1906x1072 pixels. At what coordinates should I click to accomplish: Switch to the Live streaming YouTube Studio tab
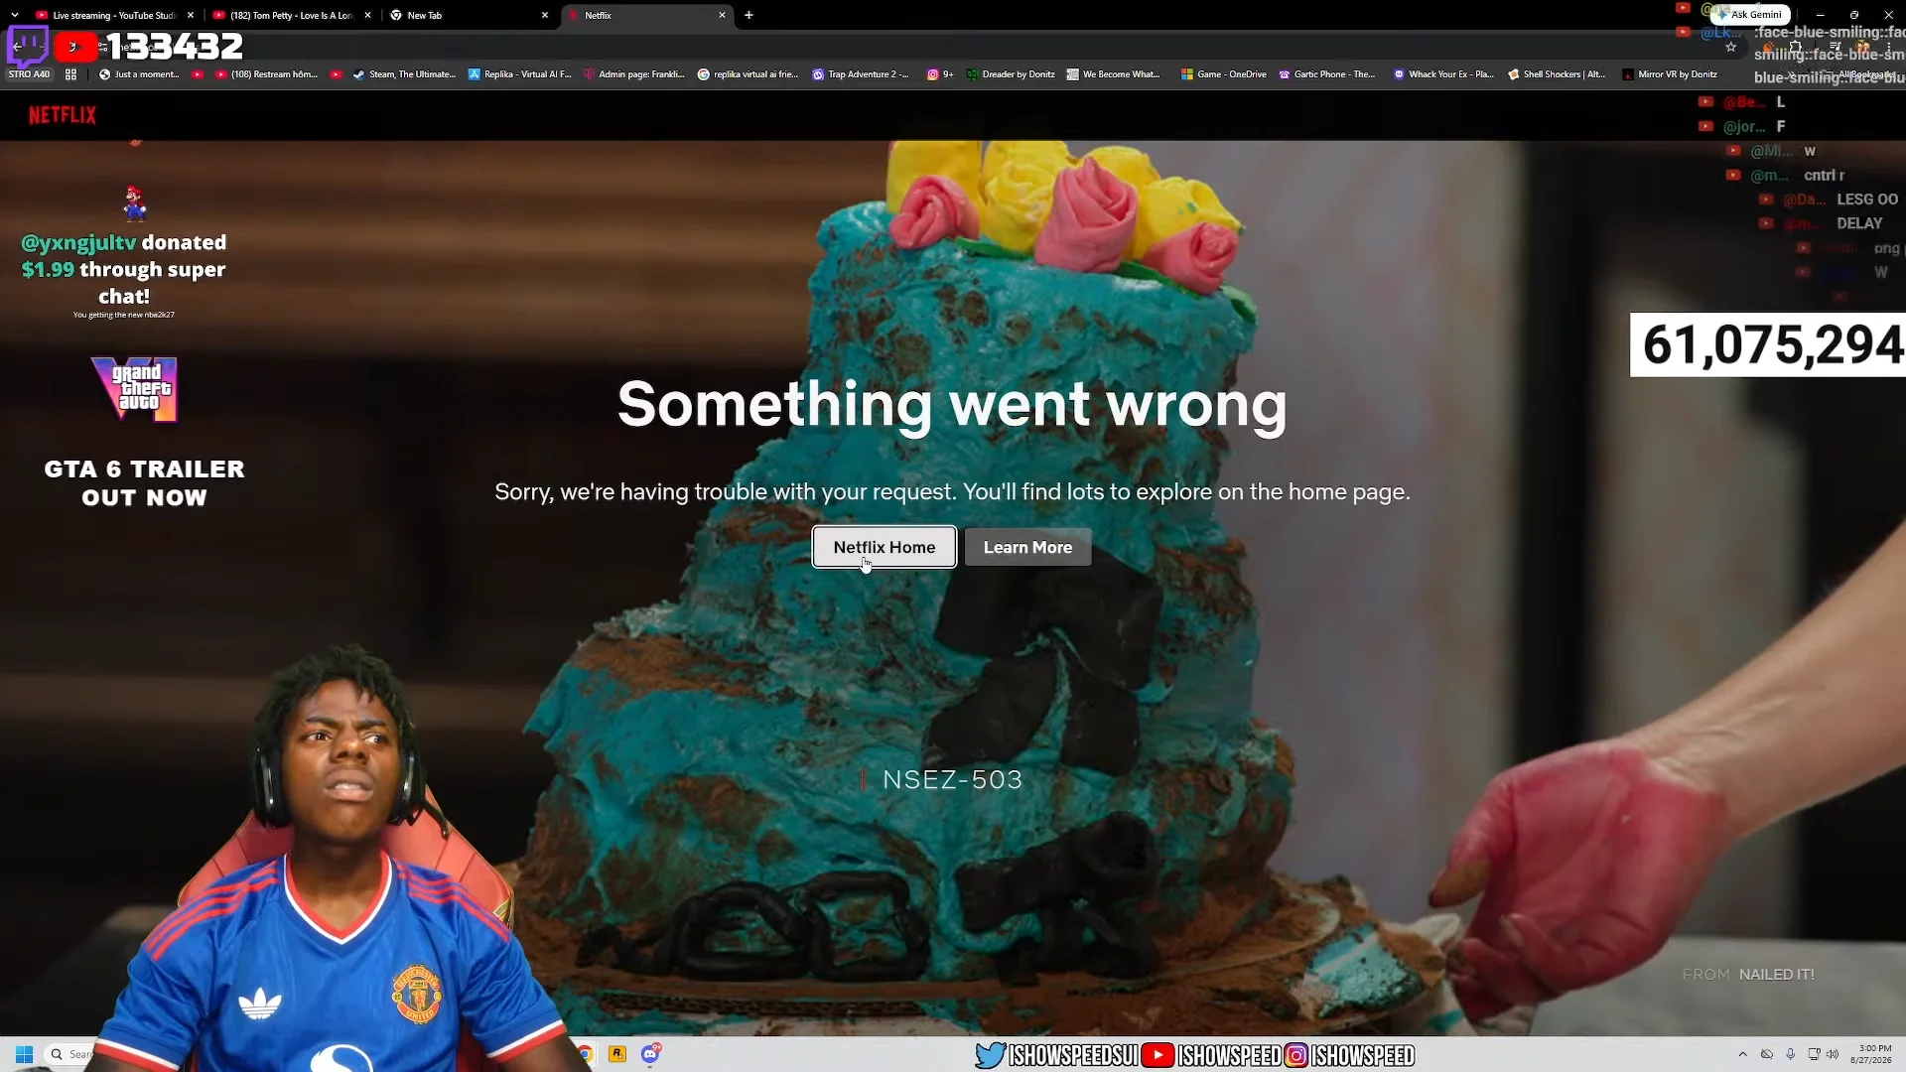click(x=107, y=15)
